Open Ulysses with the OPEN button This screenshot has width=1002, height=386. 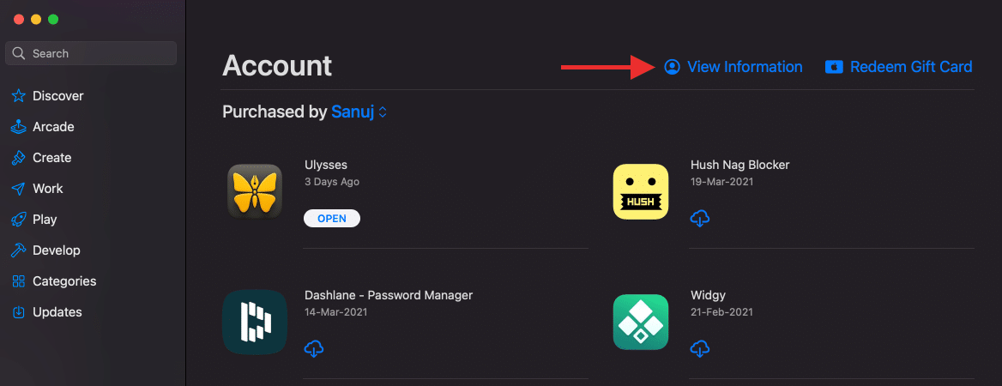click(x=332, y=219)
